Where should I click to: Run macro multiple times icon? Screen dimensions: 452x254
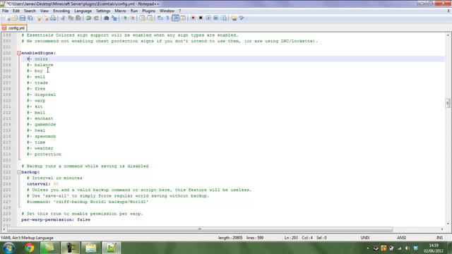coord(215,18)
